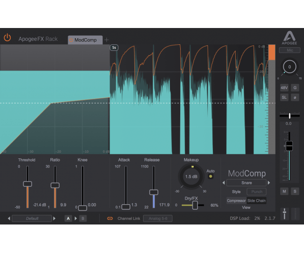Viewport: 304px width, 253px height.
Task: Open the Analog 5-6 channel dropdown
Action: coord(158,218)
